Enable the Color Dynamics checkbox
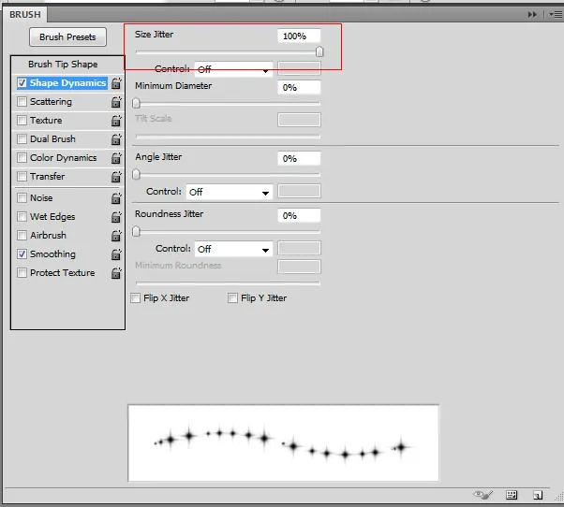The width and height of the screenshot is (564, 507). 22,158
